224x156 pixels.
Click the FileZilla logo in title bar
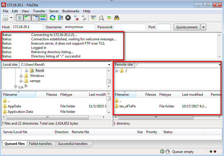click(3, 5)
